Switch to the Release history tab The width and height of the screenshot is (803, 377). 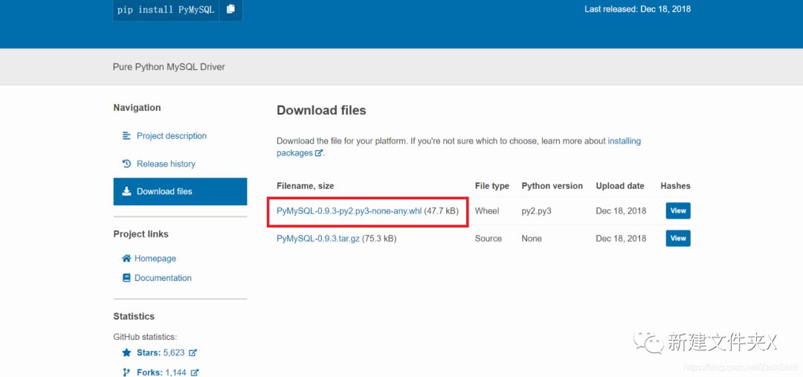[x=166, y=164]
